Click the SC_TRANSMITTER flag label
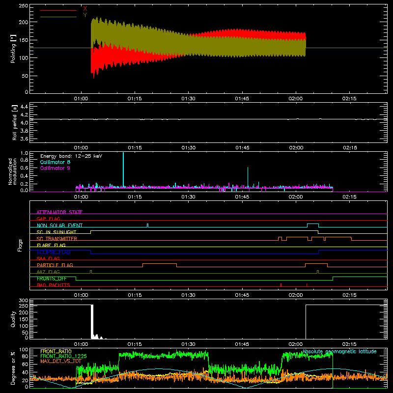The height and width of the screenshot is (393, 393). [57, 239]
